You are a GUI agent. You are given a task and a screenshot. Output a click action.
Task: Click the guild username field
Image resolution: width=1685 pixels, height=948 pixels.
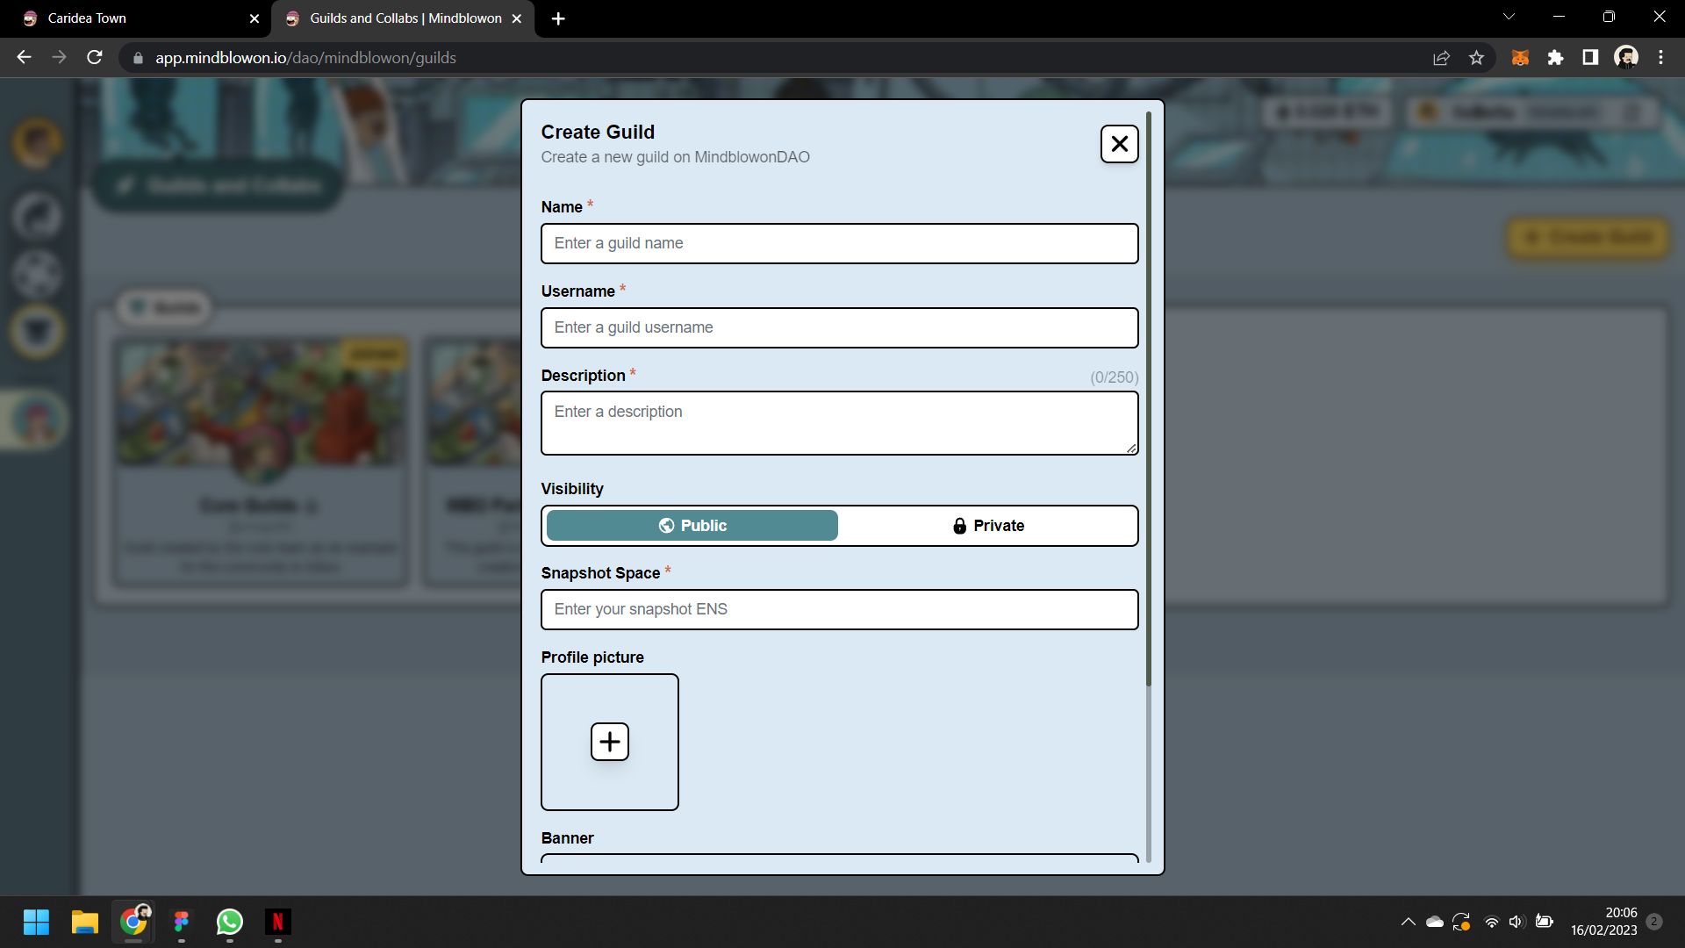pyautogui.click(x=839, y=327)
